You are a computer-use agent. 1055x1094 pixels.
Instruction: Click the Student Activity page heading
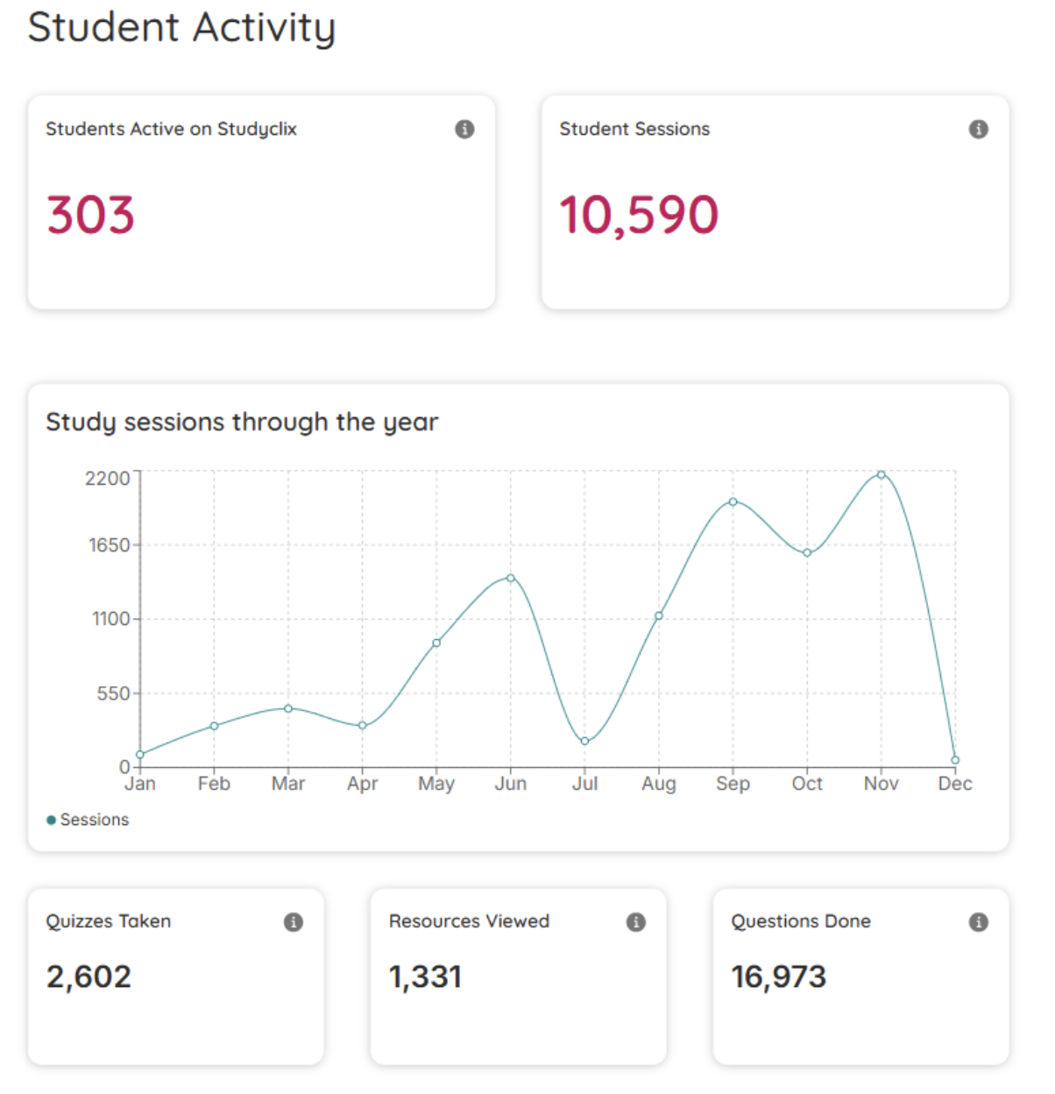pos(181,27)
